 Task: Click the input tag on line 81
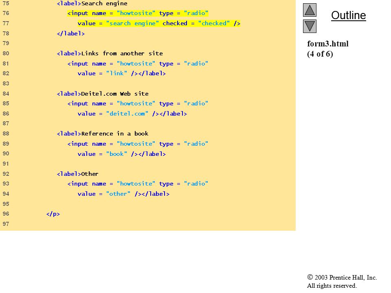[138, 64]
